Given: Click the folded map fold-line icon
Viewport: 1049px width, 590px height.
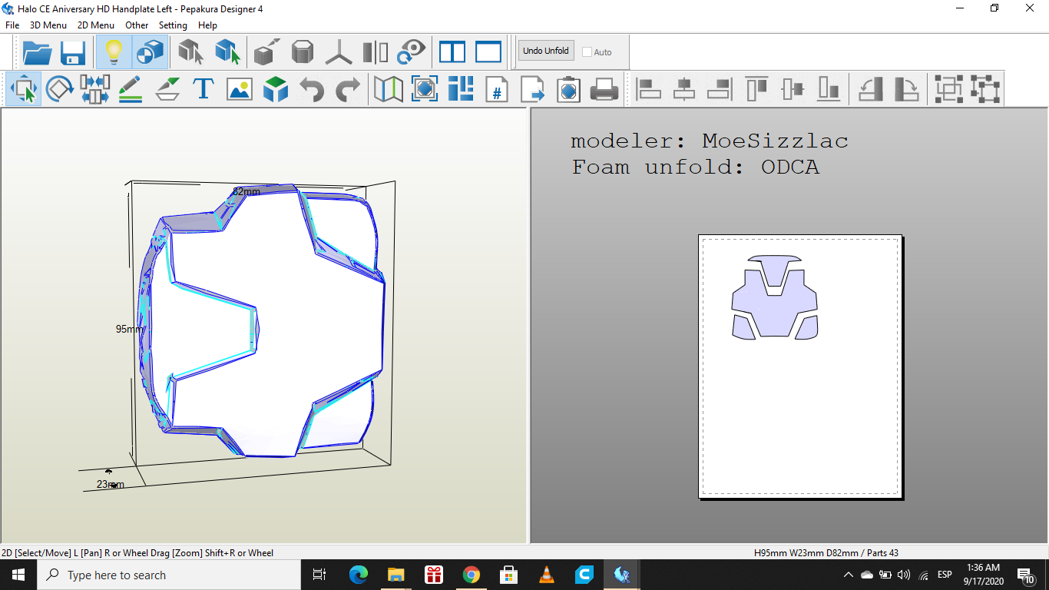Looking at the screenshot, I should point(389,89).
